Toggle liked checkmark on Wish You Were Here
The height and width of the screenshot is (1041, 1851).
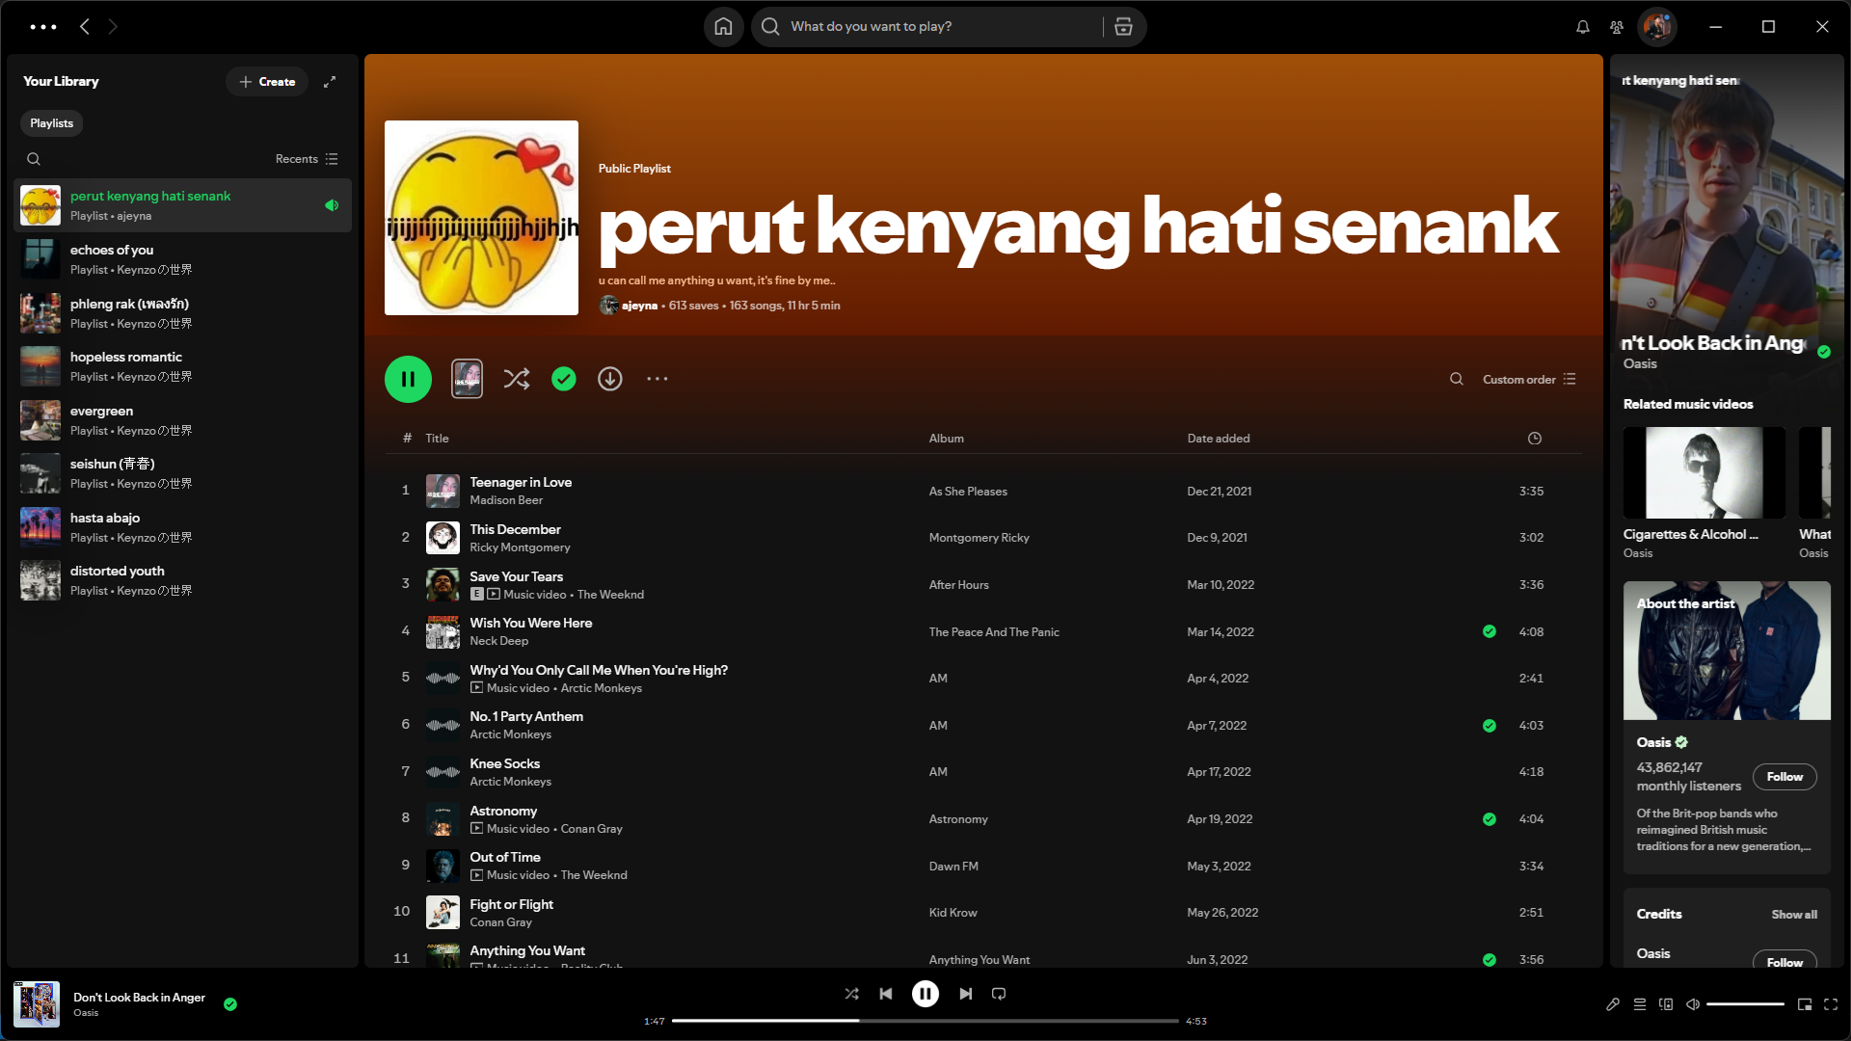(x=1489, y=631)
